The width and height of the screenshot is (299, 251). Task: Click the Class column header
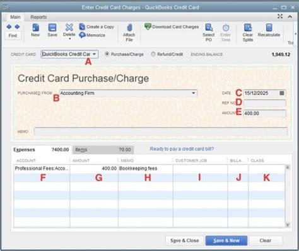[x=257, y=160]
